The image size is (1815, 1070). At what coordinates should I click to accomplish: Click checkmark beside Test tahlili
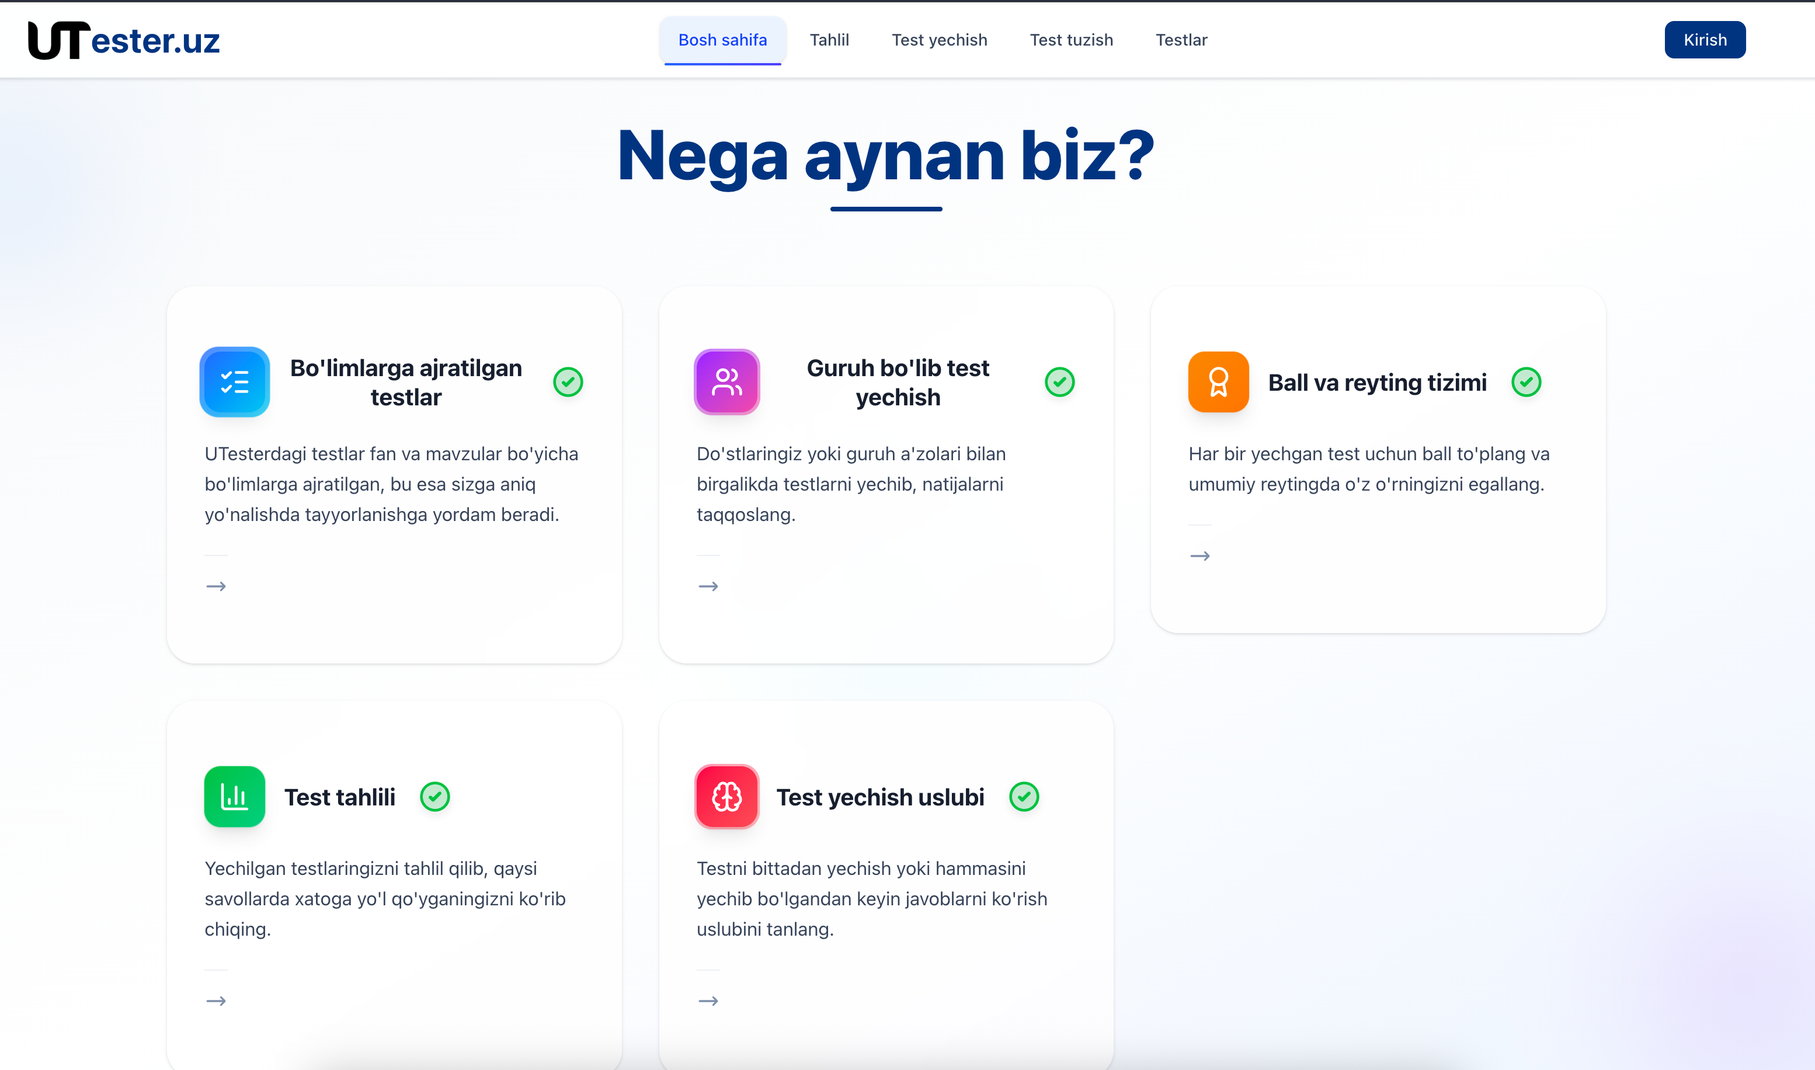coord(434,797)
